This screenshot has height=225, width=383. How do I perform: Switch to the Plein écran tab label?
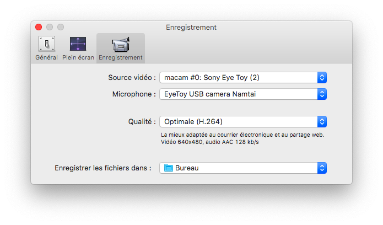(x=77, y=57)
